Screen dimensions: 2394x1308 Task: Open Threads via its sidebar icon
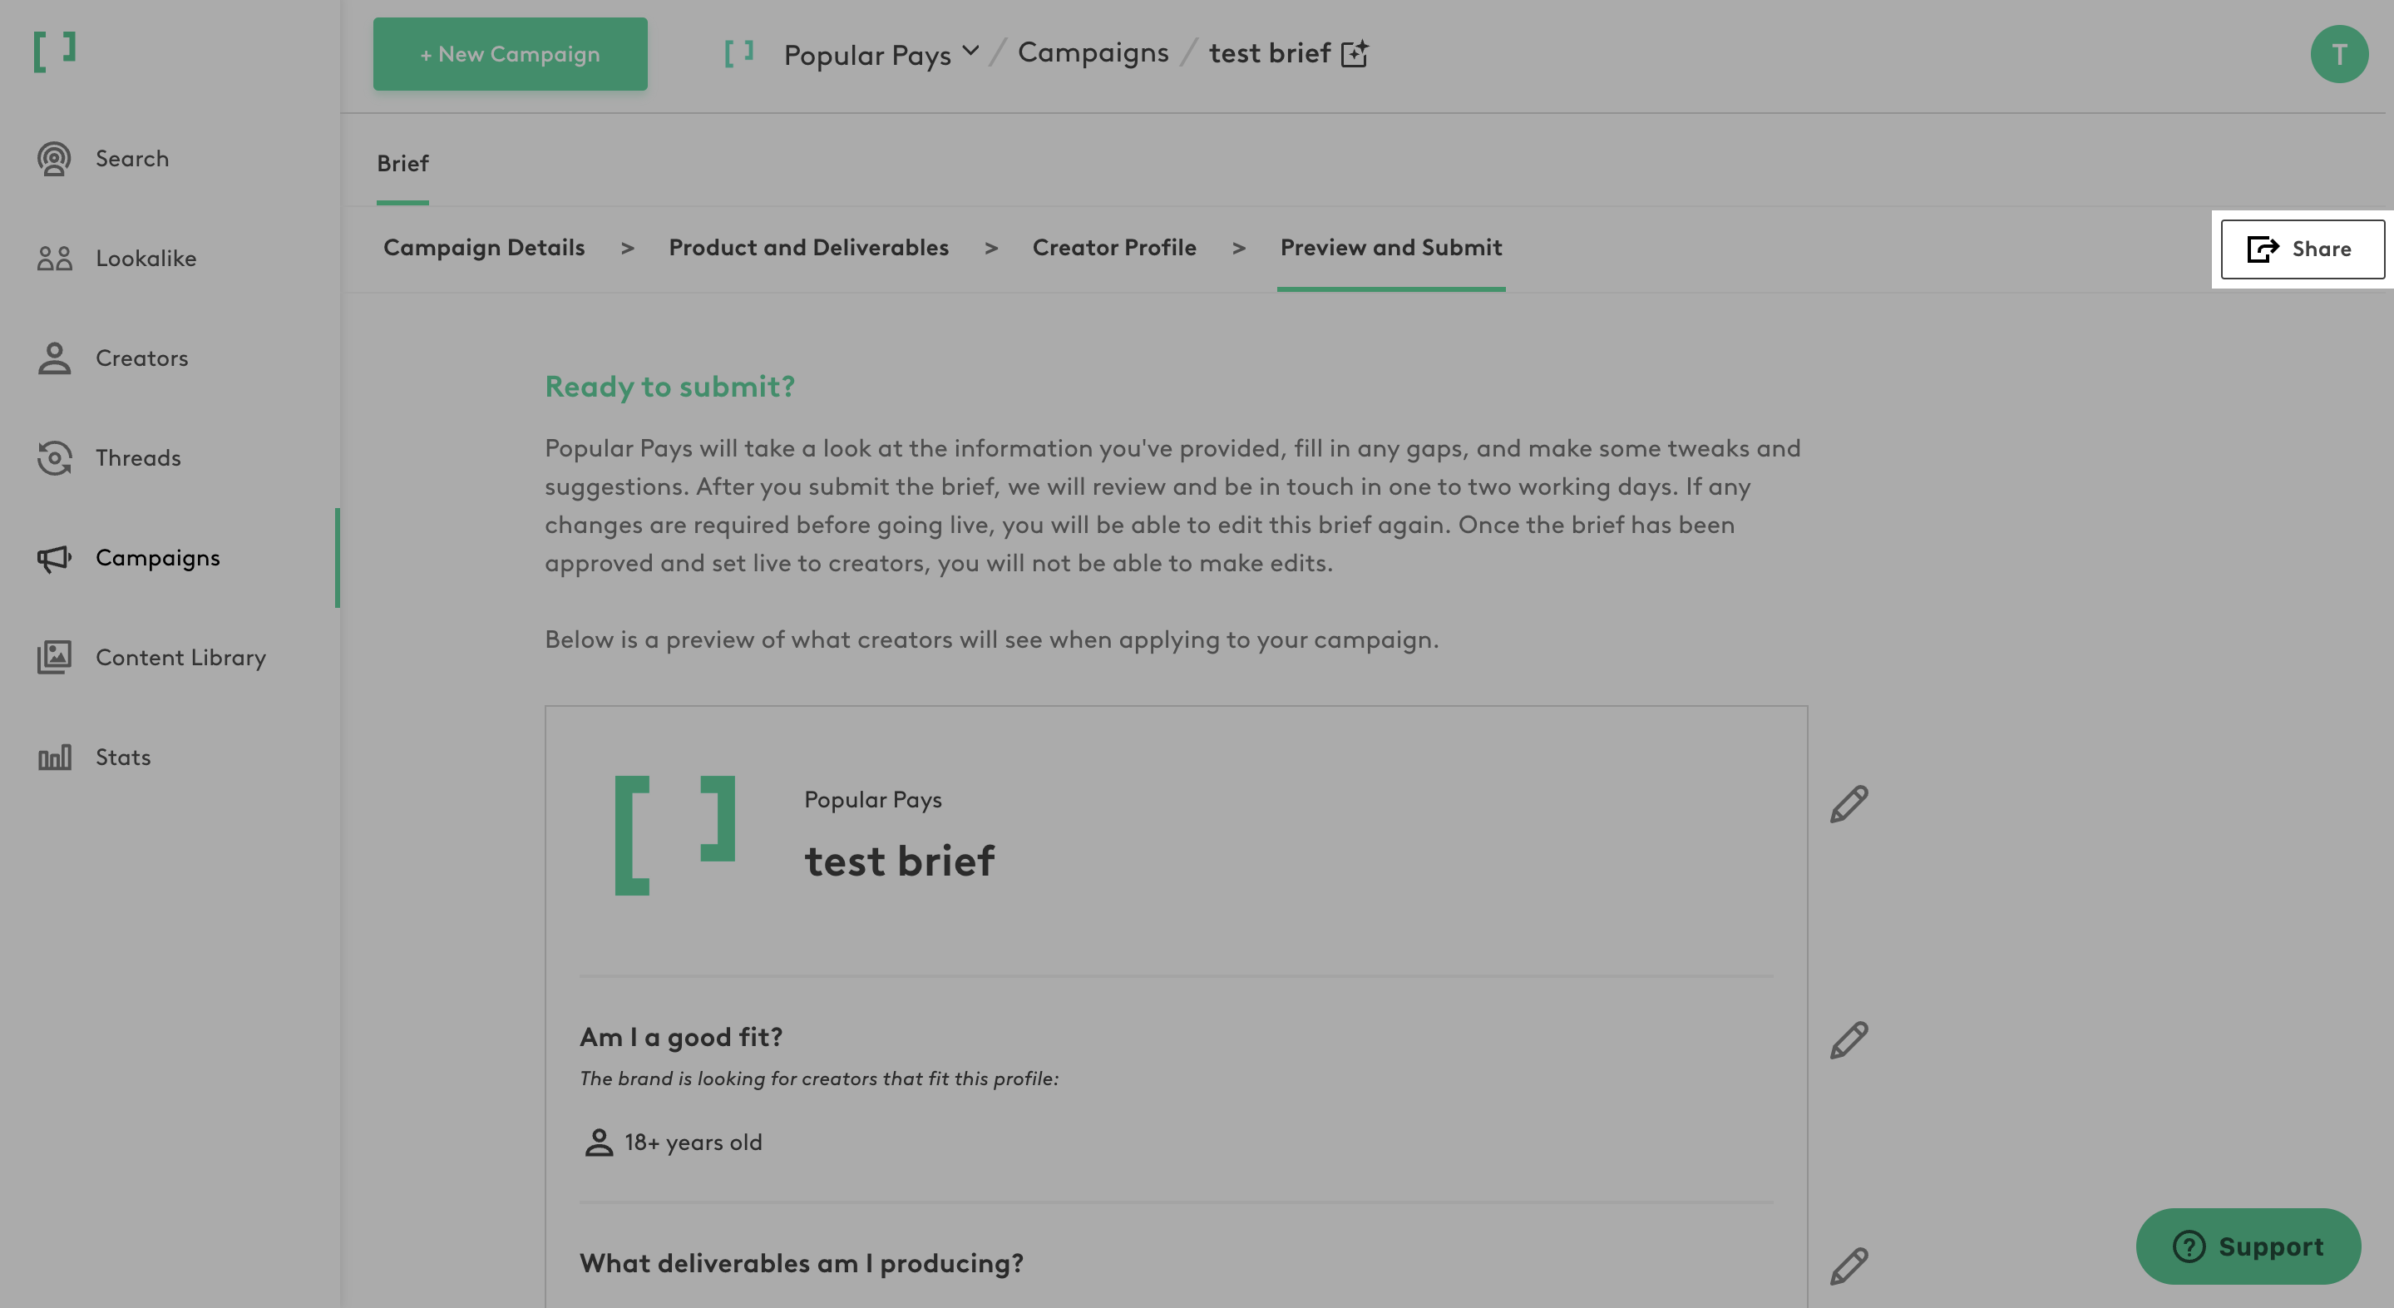tap(54, 458)
